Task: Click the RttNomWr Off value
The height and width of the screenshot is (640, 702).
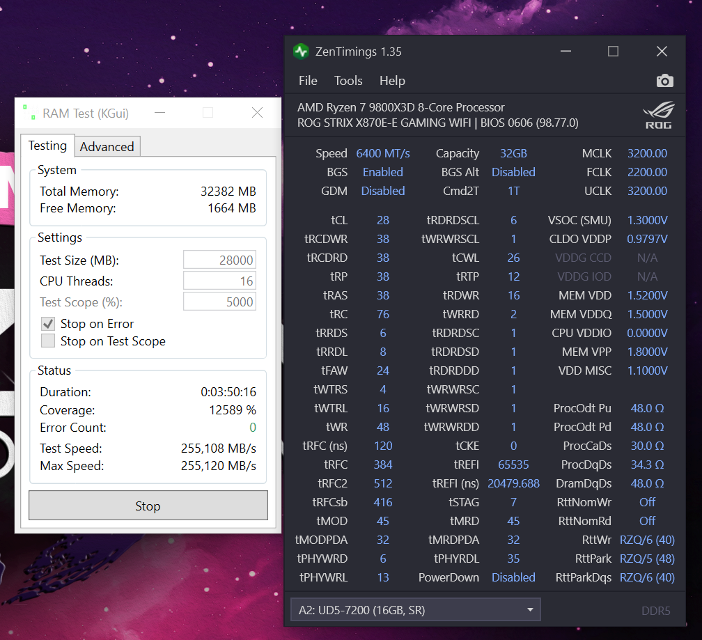Action: 647,502
